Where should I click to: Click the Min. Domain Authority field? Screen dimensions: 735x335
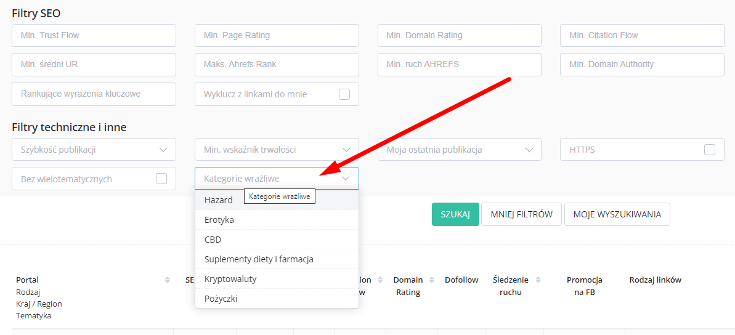[642, 65]
